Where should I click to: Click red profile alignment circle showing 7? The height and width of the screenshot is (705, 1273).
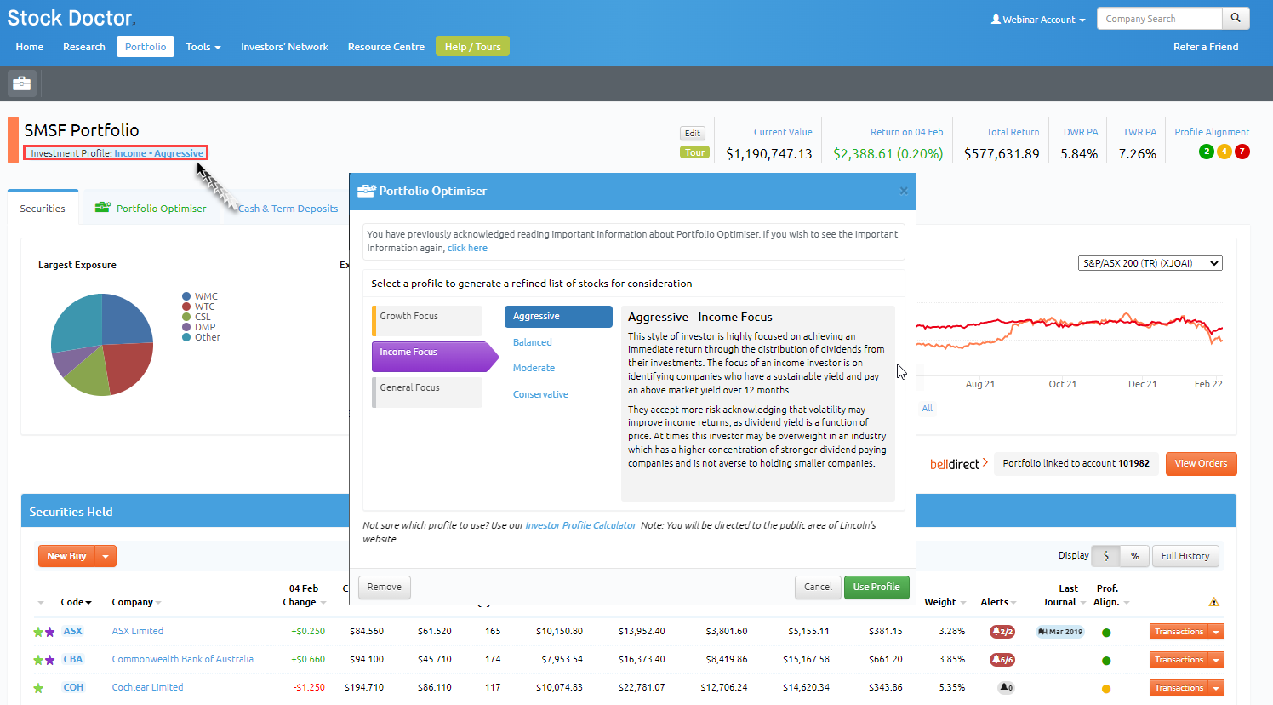click(1242, 152)
